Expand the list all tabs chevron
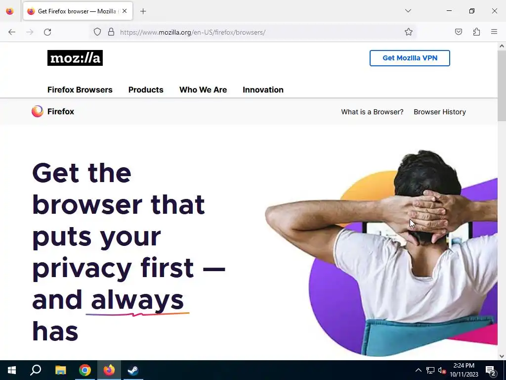 click(408, 11)
